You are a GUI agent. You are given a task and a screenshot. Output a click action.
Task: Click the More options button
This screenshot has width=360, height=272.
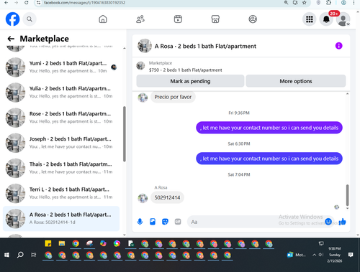click(x=296, y=81)
